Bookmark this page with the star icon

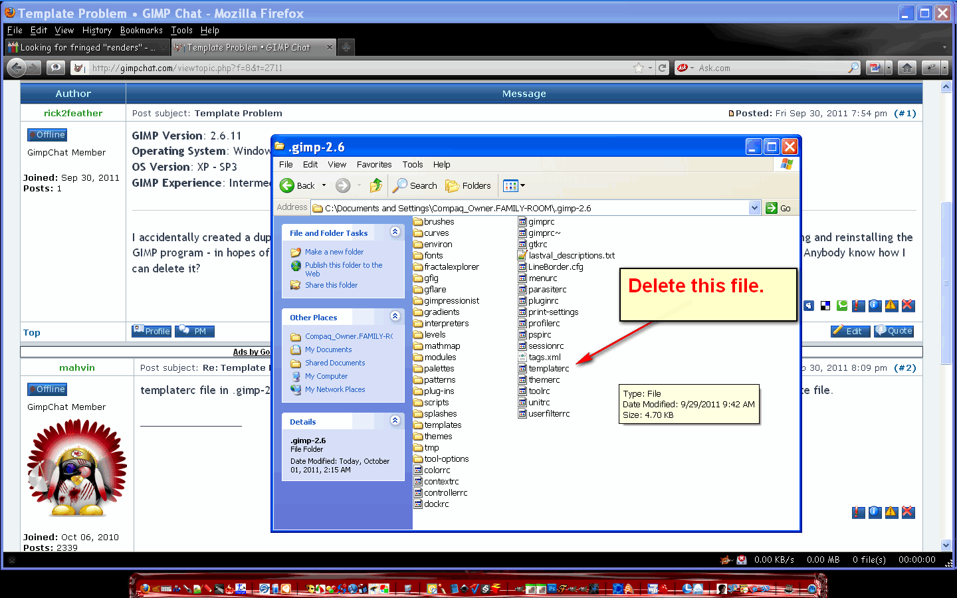coord(639,68)
